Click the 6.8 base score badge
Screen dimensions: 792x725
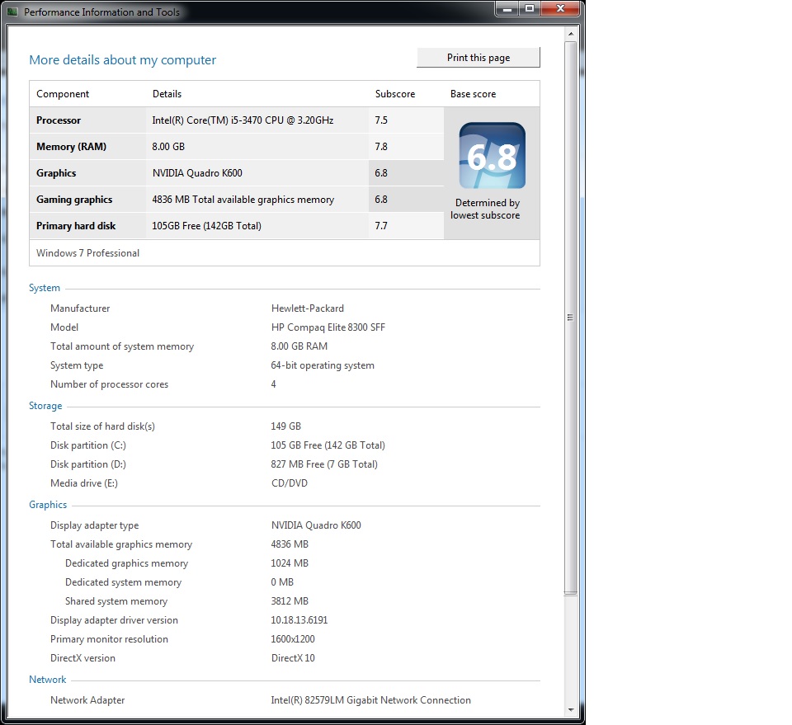click(492, 156)
